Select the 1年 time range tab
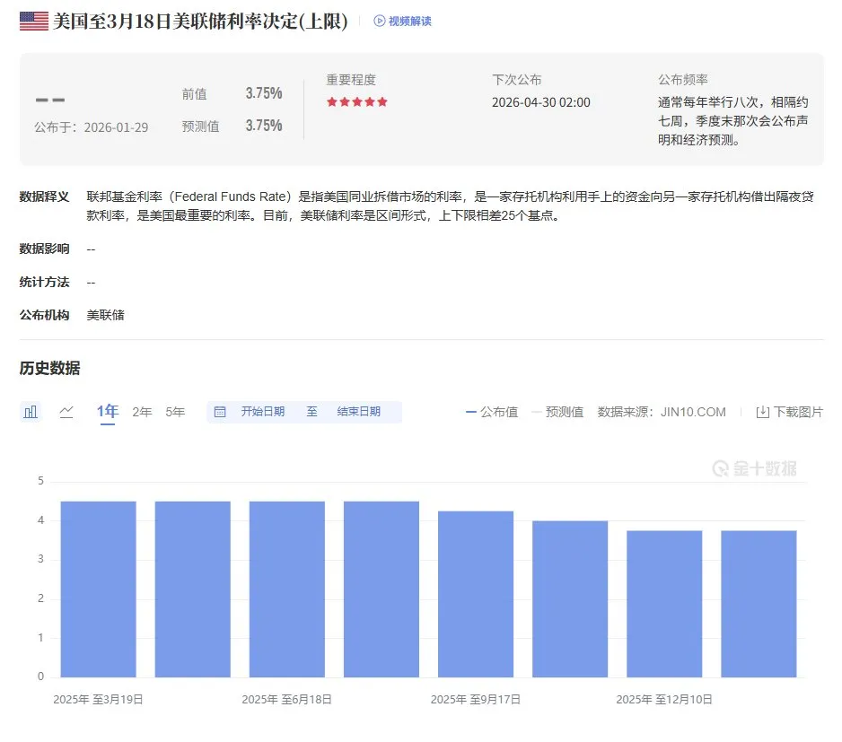The image size is (842, 742). point(108,412)
